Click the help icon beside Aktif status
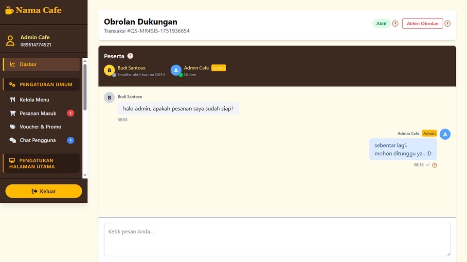This screenshot has width=467, height=262. [x=395, y=23]
